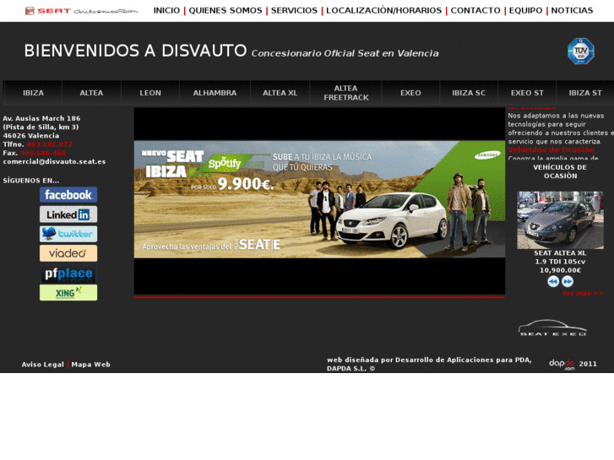The height and width of the screenshot is (460, 614).
Task: Click the SEAT logo in the header
Action: pos(81,11)
